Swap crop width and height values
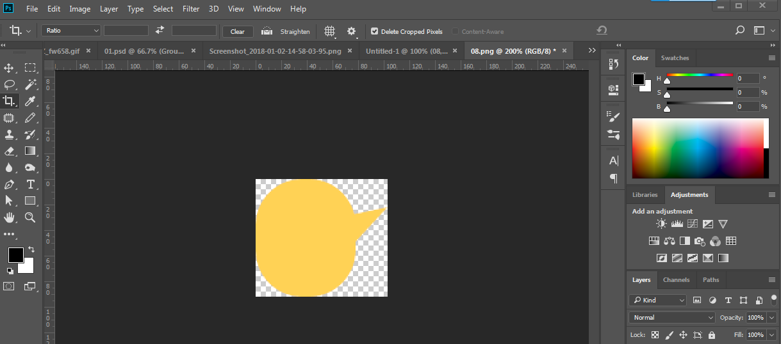Screen dimensions: 781x344 [160, 30]
